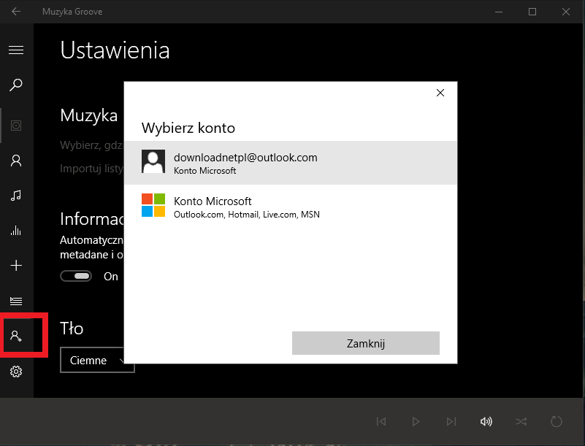585x446 pixels.
Task: Maximize the Muzyka Groove window
Action: (532, 12)
